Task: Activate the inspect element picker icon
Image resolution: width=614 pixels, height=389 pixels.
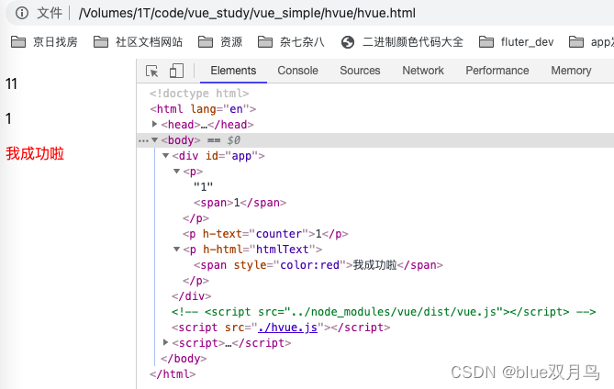Action: pos(152,71)
